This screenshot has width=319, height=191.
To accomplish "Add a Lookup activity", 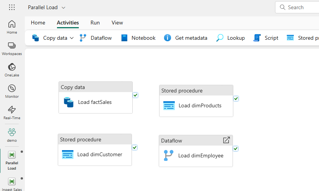I will [231, 38].
